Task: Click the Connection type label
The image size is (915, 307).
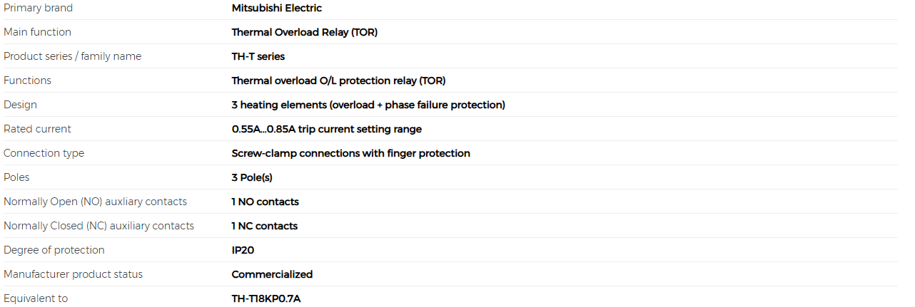Action: pyautogui.click(x=44, y=153)
